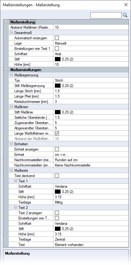
Task: Collapse the Maßbegrenzung group
Action: [12, 75]
